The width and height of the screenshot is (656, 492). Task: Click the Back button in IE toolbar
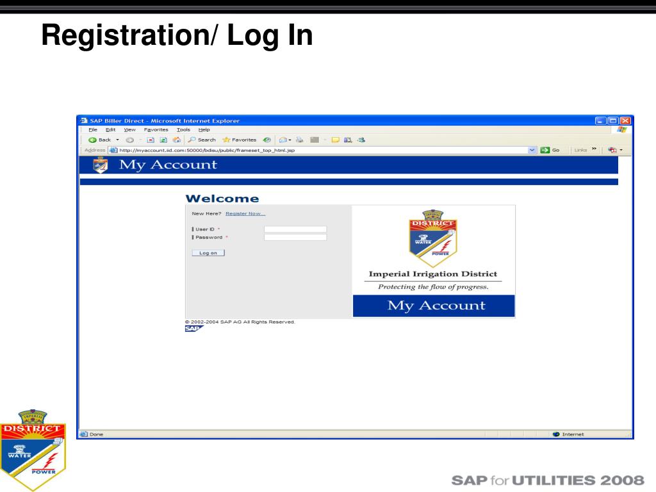click(x=100, y=140)
